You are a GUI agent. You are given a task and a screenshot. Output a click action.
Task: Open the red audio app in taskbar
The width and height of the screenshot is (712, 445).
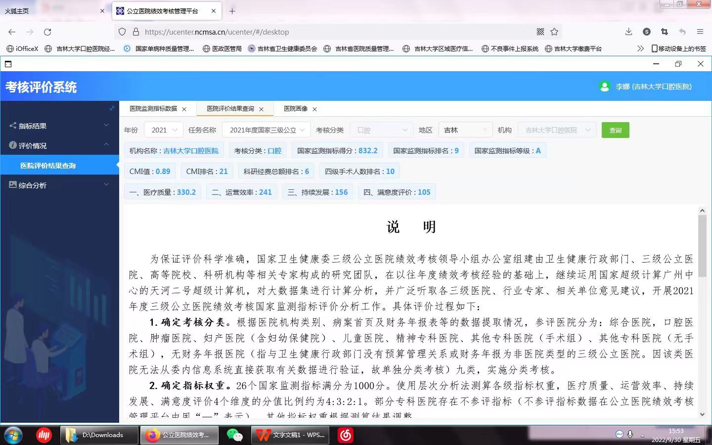coord(44,435)
